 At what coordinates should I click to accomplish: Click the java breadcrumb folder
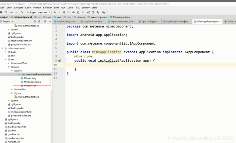pyautogui.click(x=57, y=17)
